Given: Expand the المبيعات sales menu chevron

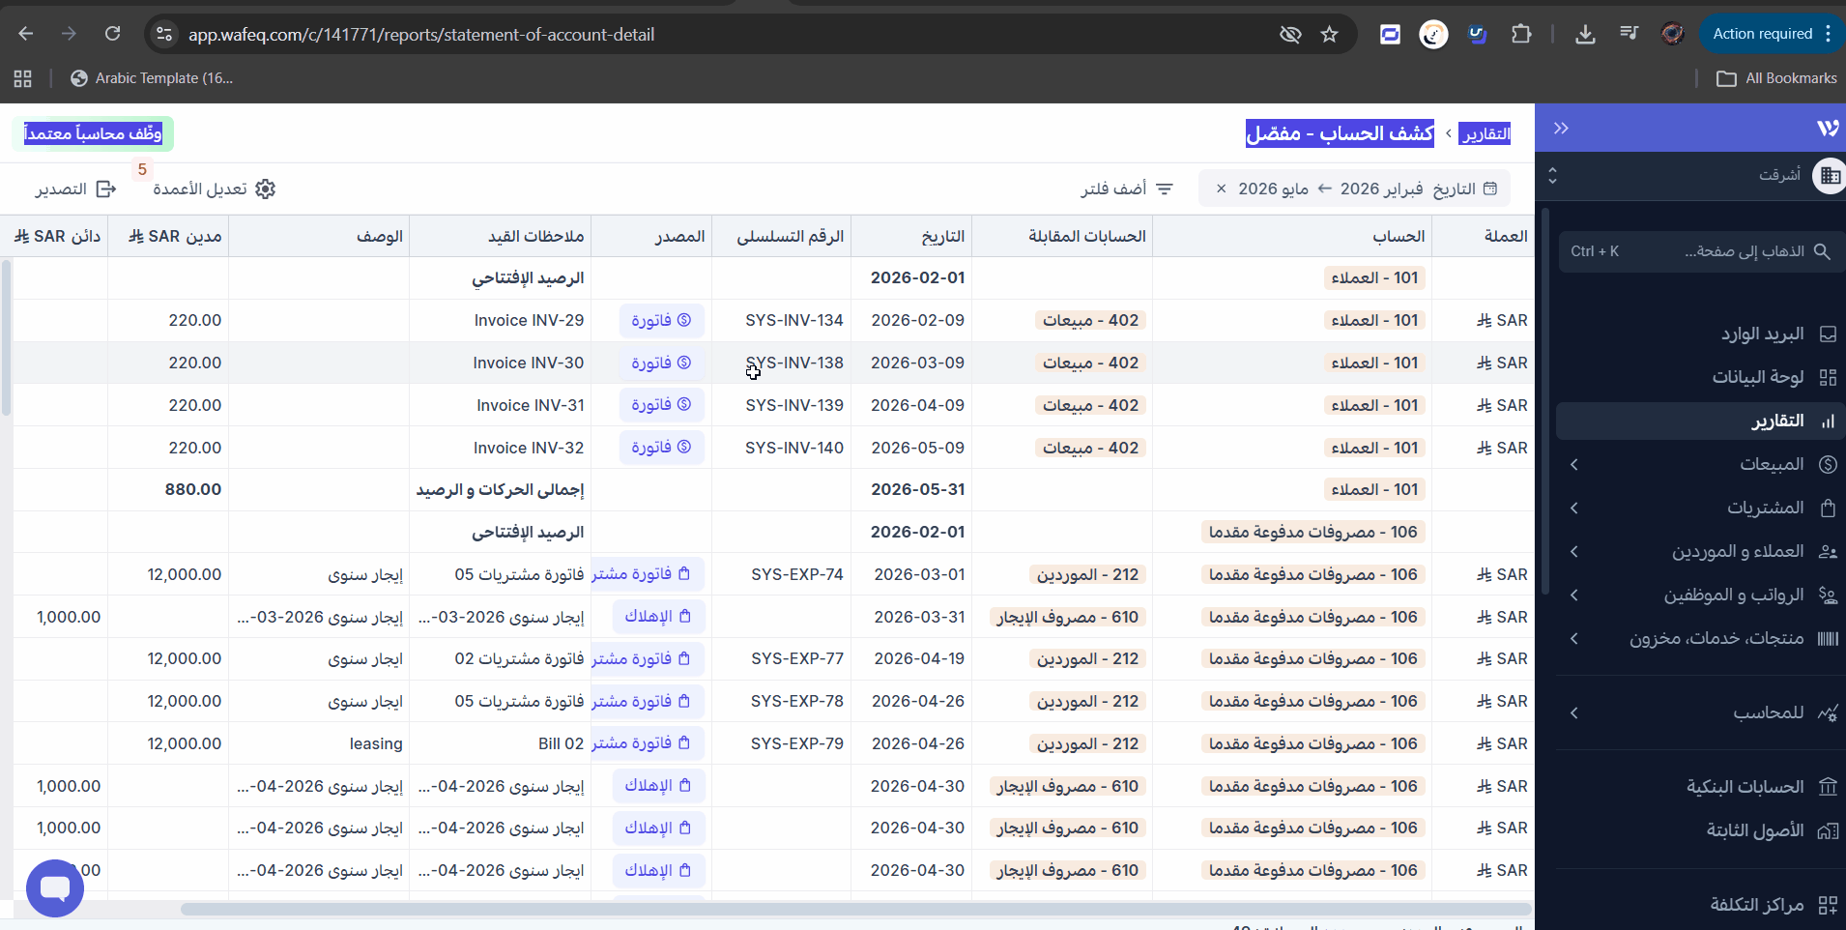Looking at the screenshot, I should [1574, 465].
